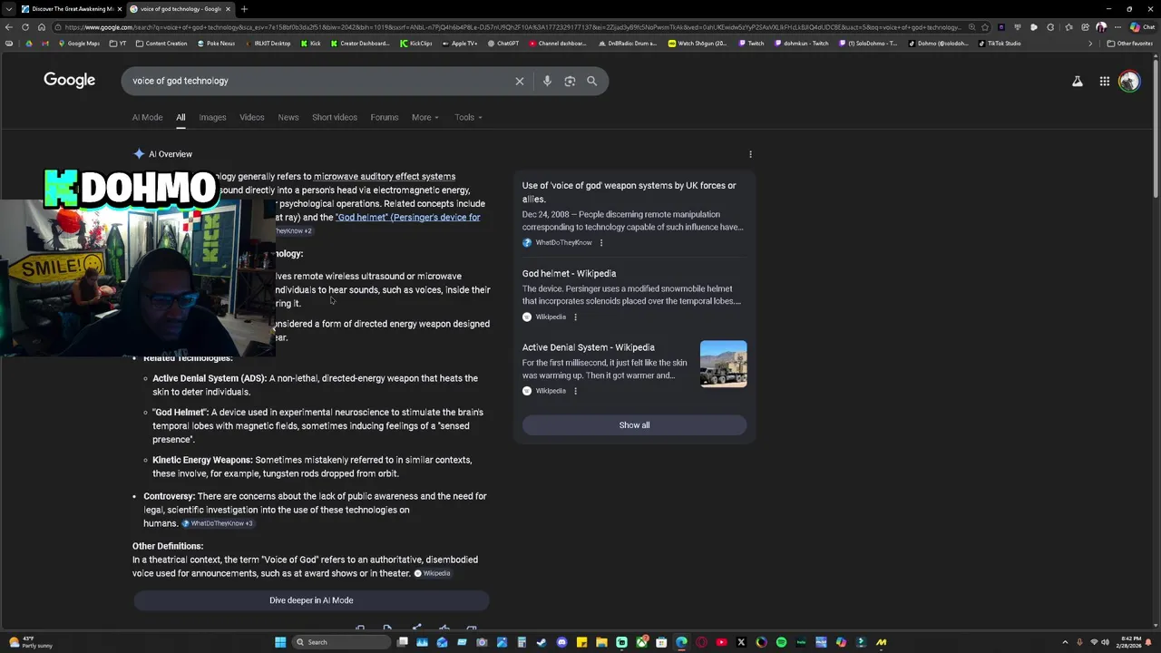Screen dimensions: 1161x653
Task: Open the microwave auditory effect systems link
Action: (x=385, y=177)
